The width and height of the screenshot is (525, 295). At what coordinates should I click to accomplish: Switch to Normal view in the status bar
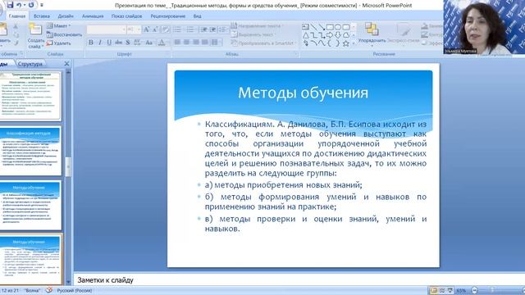click(434, 290)
